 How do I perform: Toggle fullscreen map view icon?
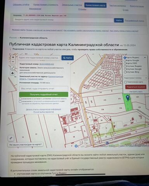pos(13,68)
